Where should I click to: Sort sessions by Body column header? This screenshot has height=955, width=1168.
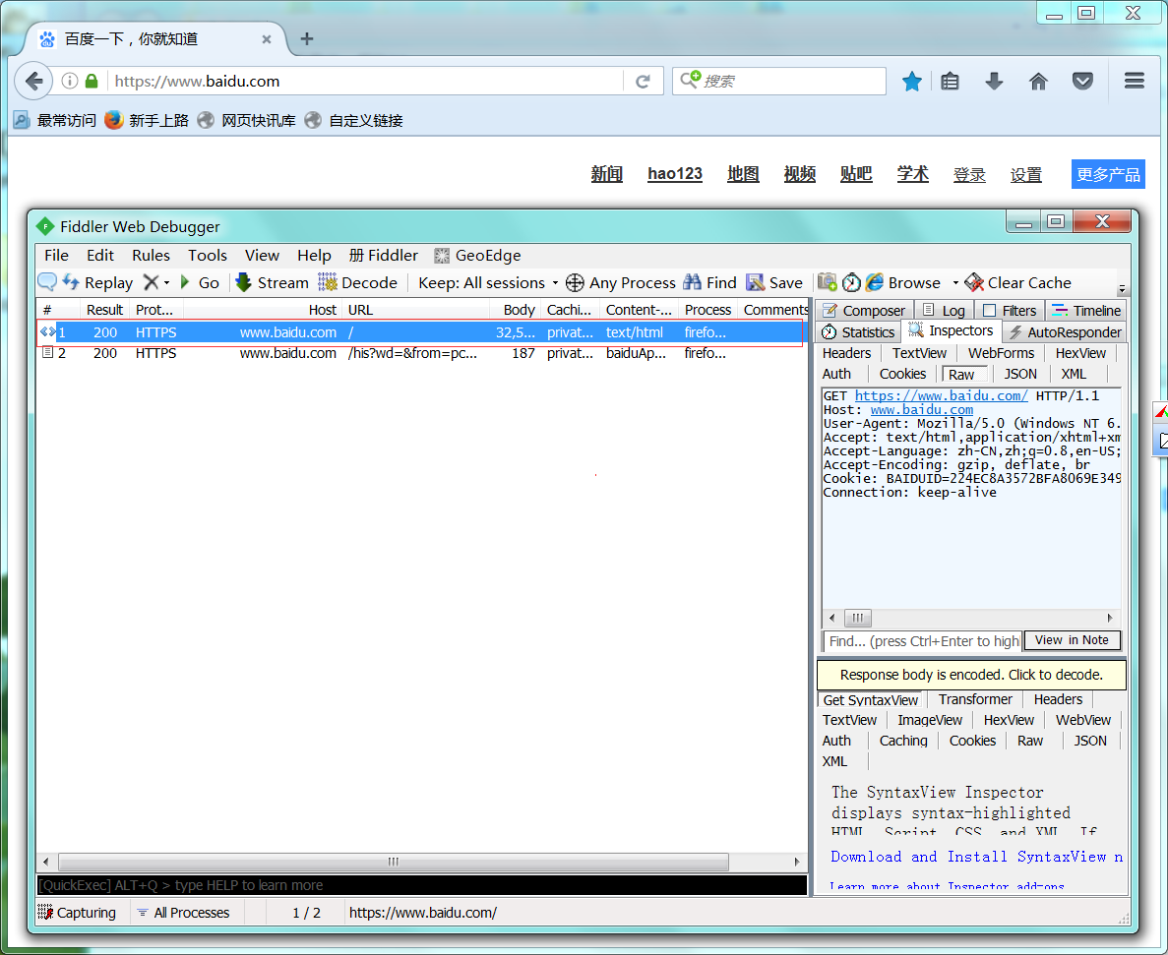coord(516,310)
